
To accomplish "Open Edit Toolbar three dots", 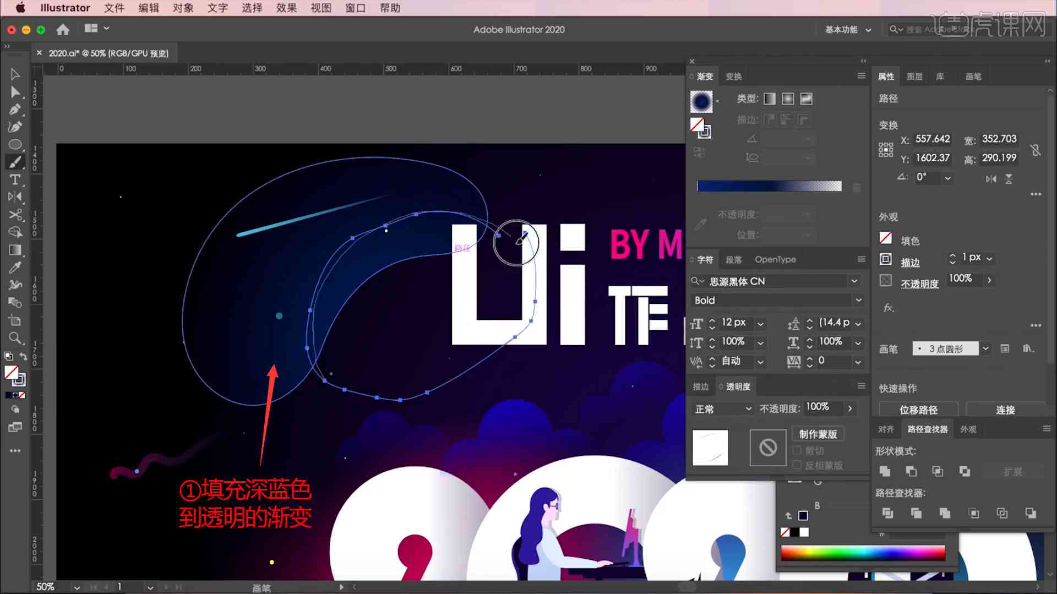I will tap(15, 450).
